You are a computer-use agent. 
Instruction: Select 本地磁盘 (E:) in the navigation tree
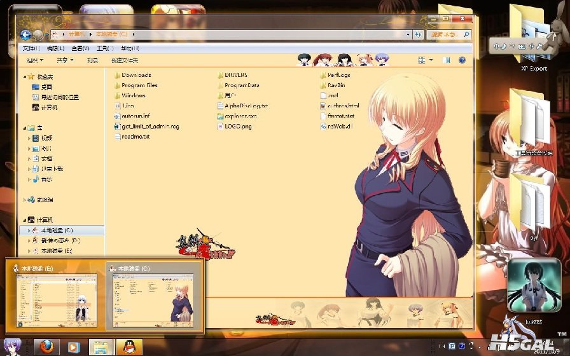click(53, 250)
